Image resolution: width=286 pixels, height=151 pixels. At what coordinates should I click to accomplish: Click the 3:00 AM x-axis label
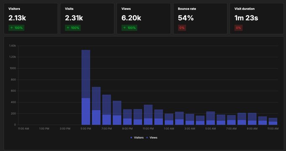190,129
